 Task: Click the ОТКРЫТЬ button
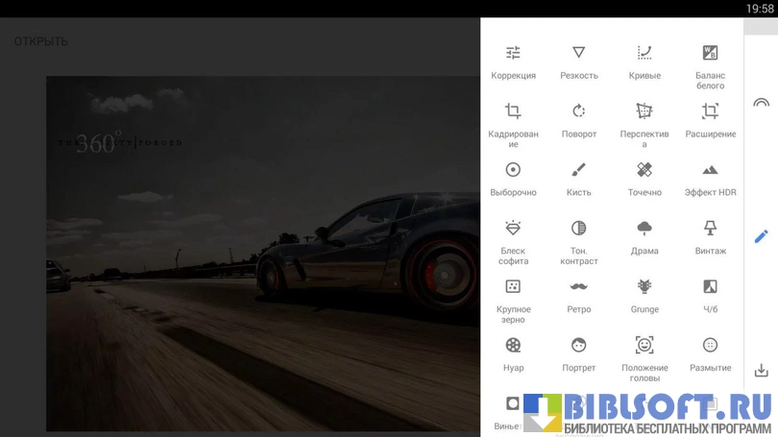(40, 41)
